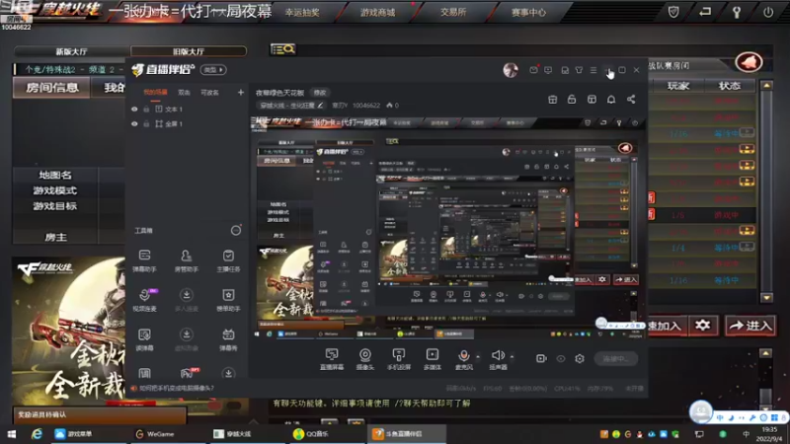Screen dimensions: 790x444
Task: Toggle the preview eye icon in bottom bar
Action: (x=561, y=358)
